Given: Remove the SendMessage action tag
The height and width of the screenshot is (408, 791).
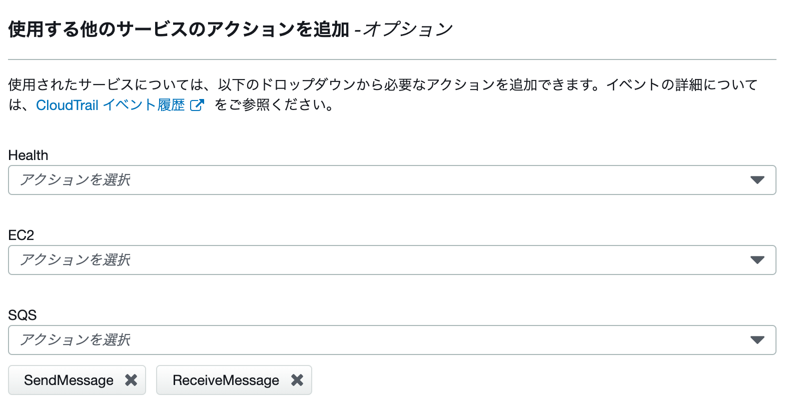Looking at the screenshot, I should tap(131, 380).
